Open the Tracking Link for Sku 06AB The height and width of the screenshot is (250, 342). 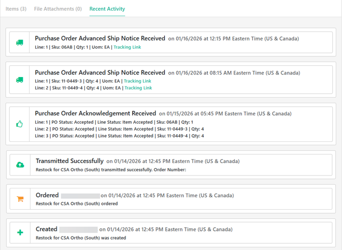click(126, 47)
